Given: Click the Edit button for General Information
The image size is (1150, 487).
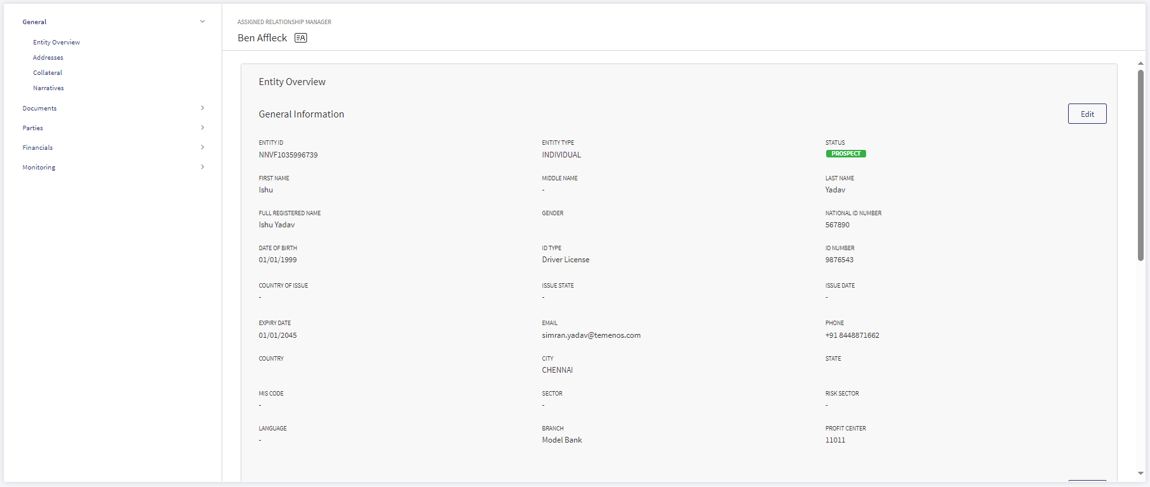Looking at the screenshot, I should (x=1087, y=114).
